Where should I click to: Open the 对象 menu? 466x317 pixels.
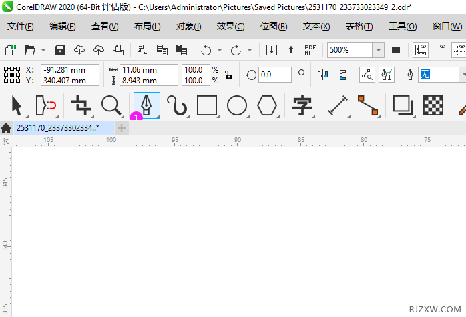tap(188, 27)
